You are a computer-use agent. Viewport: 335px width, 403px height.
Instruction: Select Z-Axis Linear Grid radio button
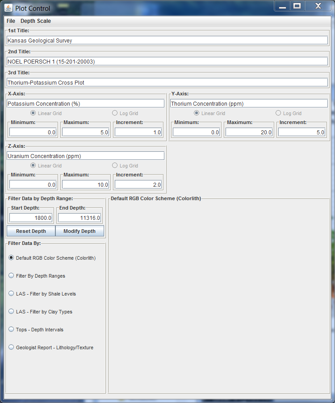[x=33, y=166]
